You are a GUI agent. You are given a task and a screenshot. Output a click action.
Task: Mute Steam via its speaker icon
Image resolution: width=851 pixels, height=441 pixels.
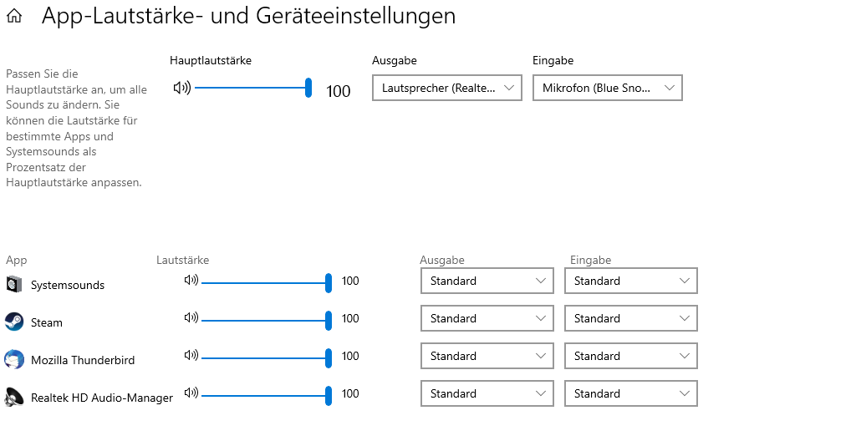191,318
